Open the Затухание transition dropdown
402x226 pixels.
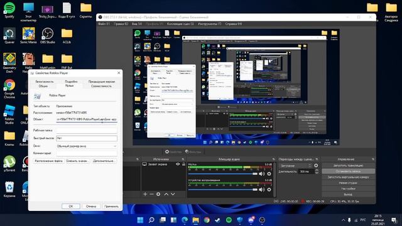pyautogui.click(x=295, y=166)
